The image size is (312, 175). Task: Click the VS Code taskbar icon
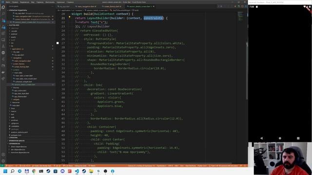tap(77, 171)
